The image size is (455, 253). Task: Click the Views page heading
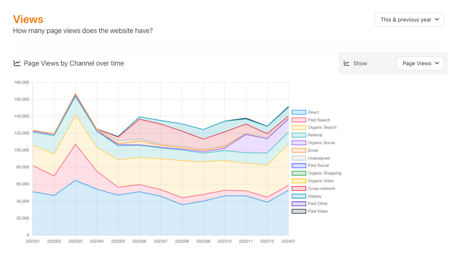click(x=28, y=19)
